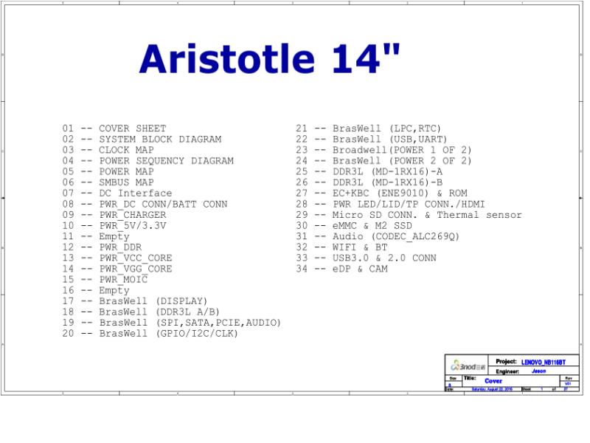Select the "05 -- POWER MAP" line

click(x=108, y=172)
